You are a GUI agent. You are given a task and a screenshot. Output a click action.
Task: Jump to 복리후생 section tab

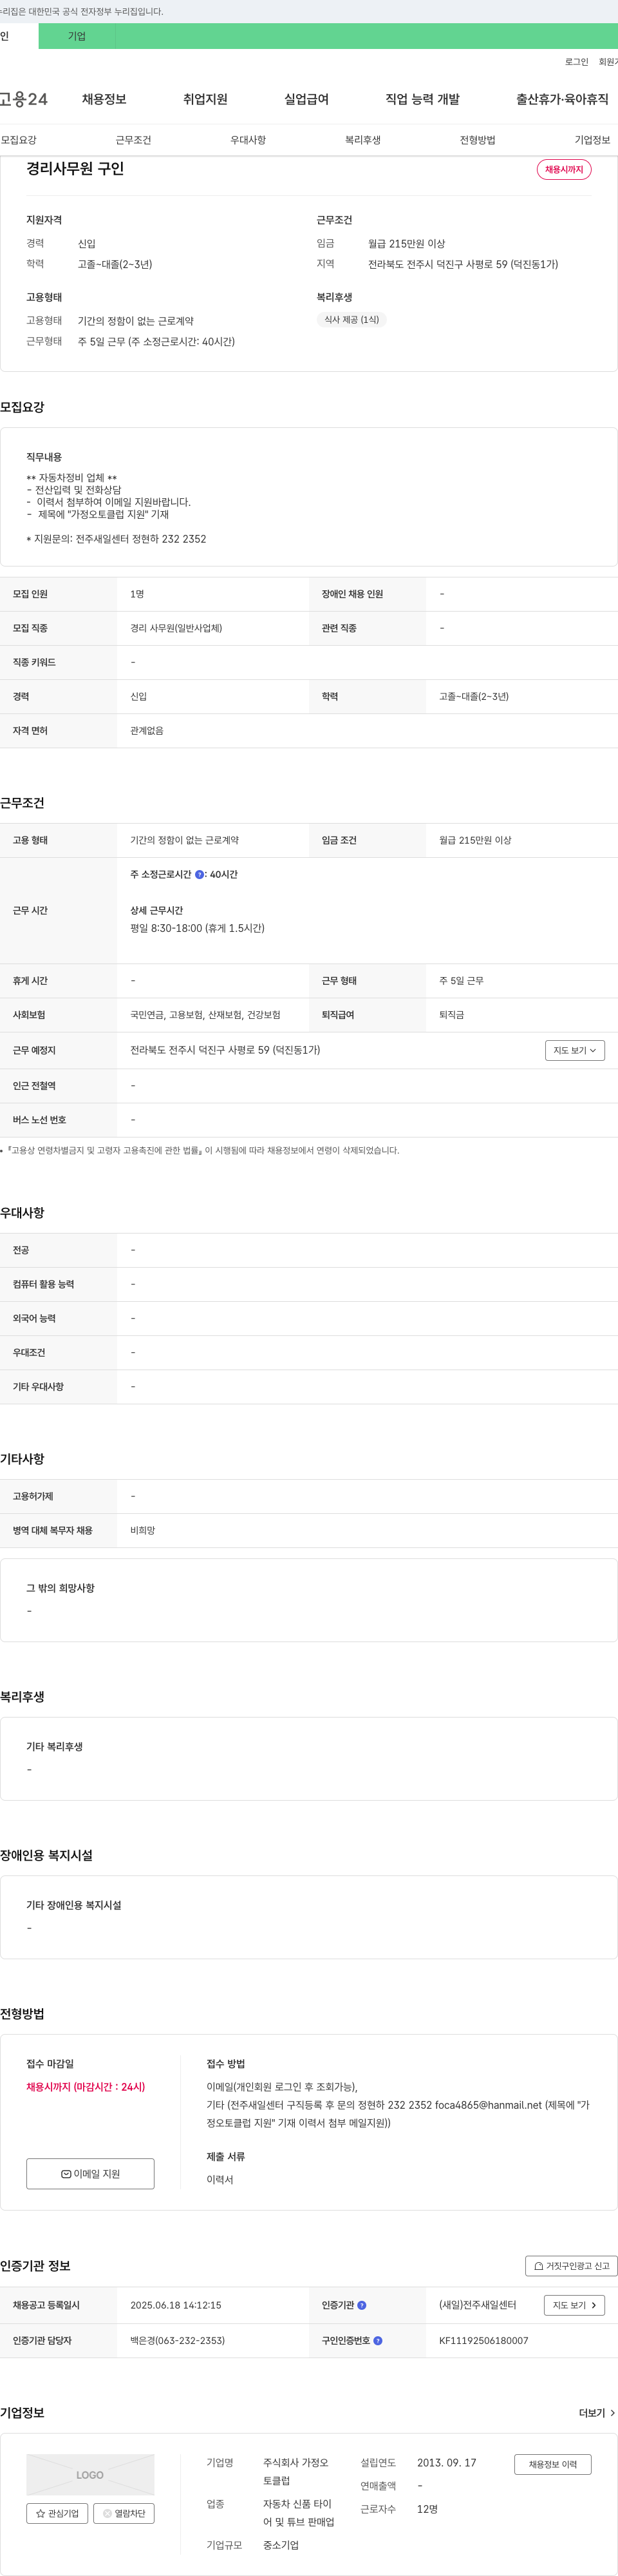pyautogui.click(x=362, y=140)
